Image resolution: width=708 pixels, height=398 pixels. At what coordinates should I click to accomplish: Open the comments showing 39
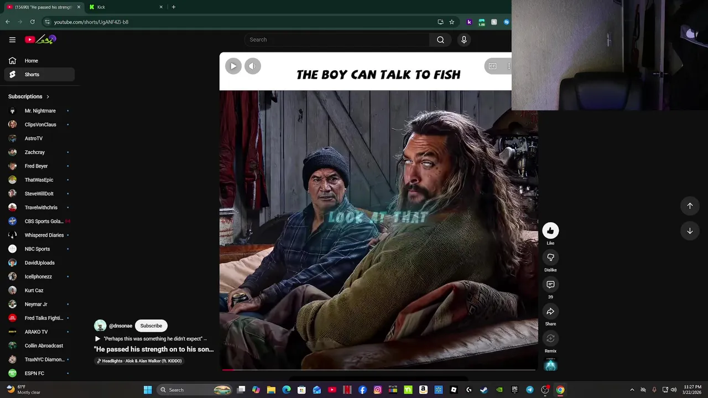click(550, 285)
